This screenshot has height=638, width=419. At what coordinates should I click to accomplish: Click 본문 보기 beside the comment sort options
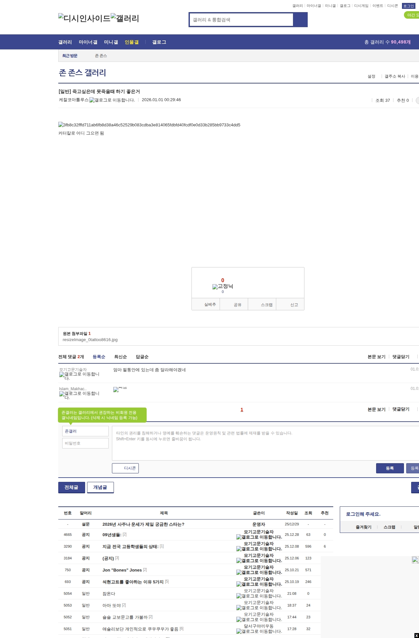coord(376,357)
